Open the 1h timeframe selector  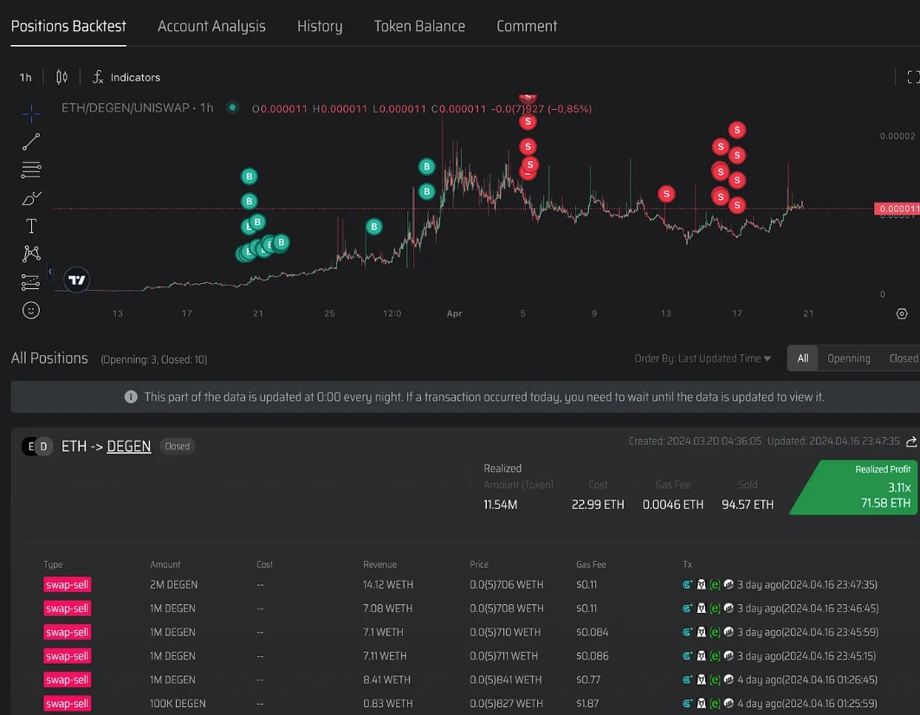coord(26,77)
